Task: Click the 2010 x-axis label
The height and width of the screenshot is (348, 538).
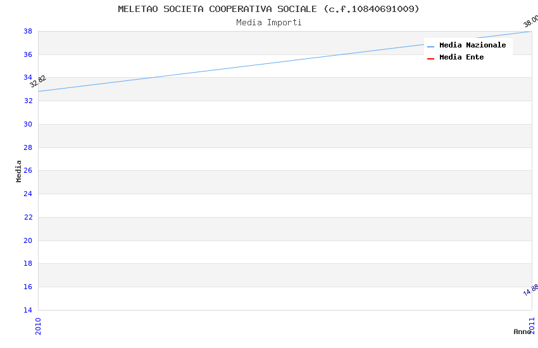Action: 38,326
